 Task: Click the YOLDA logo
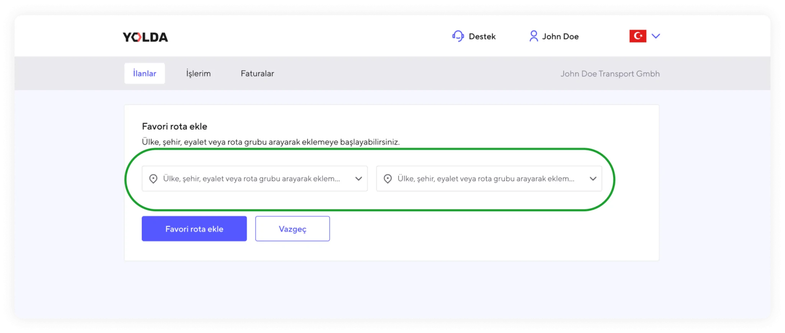[x=145, y=37]
